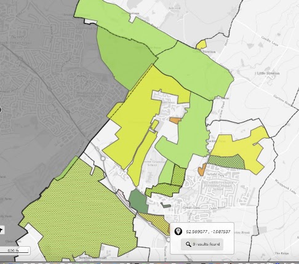Click the roundabout symbol west of yellow parcels

tap(103, 158)
